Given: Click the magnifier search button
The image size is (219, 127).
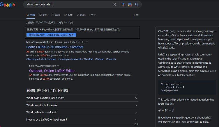Looking at the screenshot, I should pyautogui.click(x=137, y=4).
